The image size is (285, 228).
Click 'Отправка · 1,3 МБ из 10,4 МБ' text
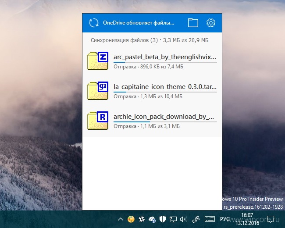point(148,96)
